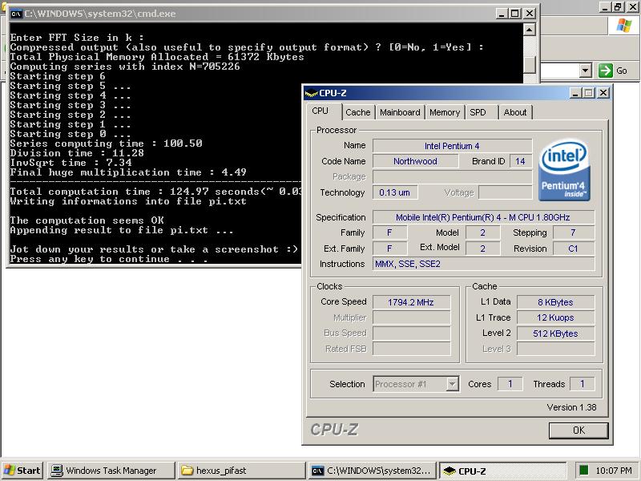Image resolution: width=641 pixels, height=481 pixels.
Task: Click the hexus_pifast folder icon in taskbar
Action: point(187,471)
